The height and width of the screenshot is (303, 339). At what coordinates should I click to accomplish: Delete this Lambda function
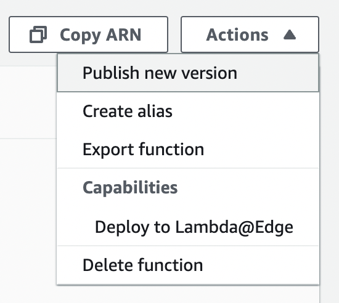tap(188, 265)
